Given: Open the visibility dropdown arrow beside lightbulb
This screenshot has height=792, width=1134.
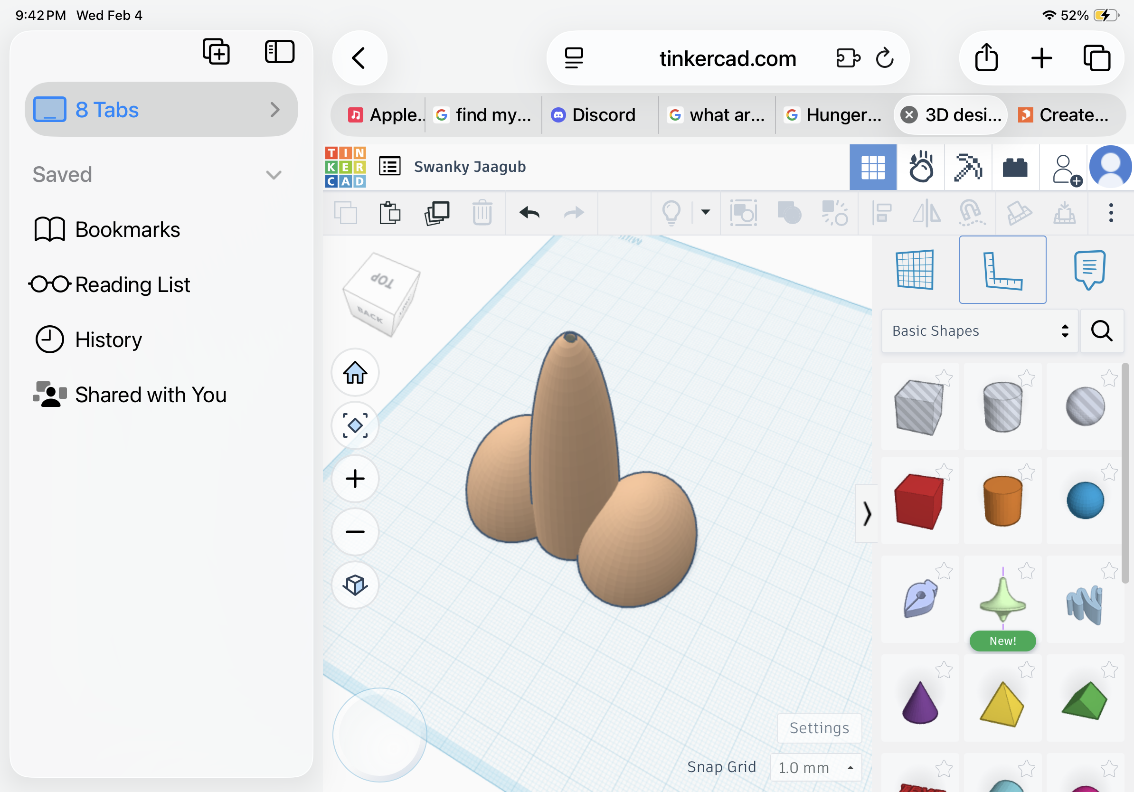Looking at the screenshot, I should point(706,212).
